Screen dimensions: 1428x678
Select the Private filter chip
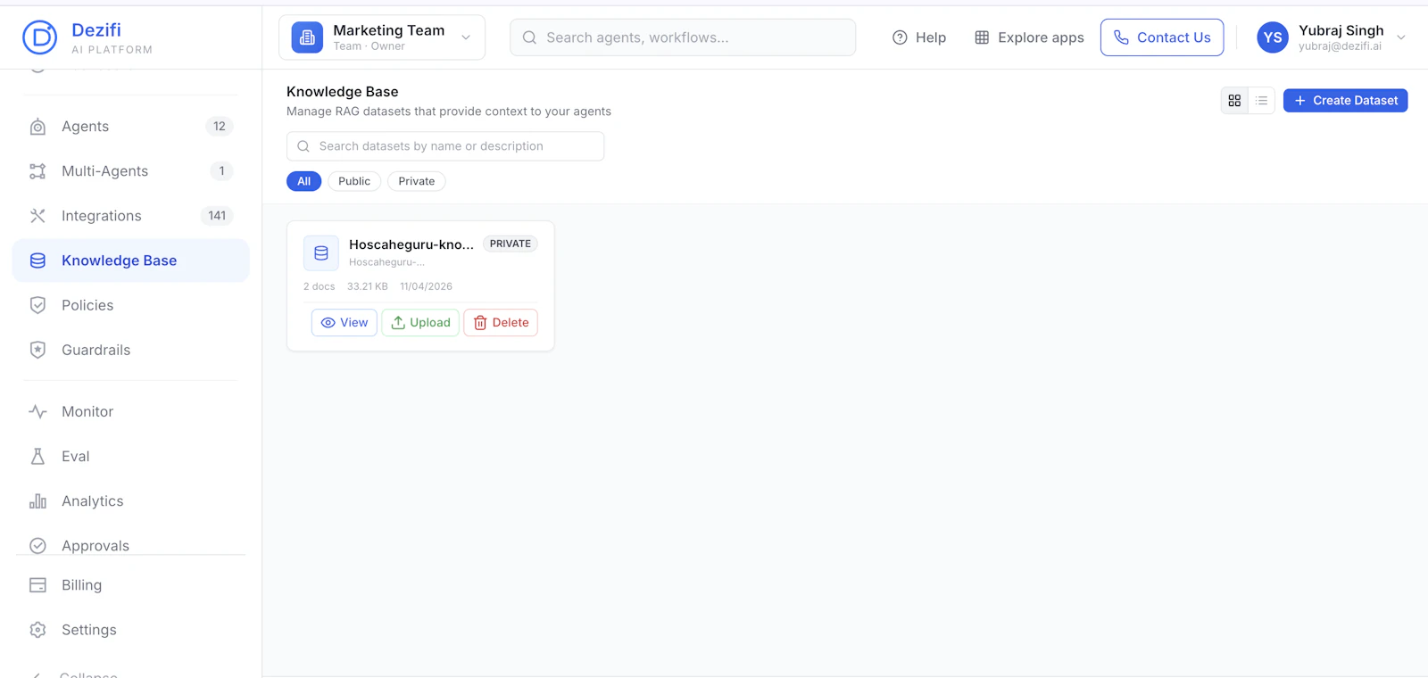(417, 181)
